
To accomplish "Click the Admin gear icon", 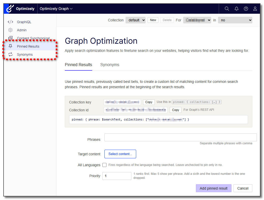I will 10,30.
